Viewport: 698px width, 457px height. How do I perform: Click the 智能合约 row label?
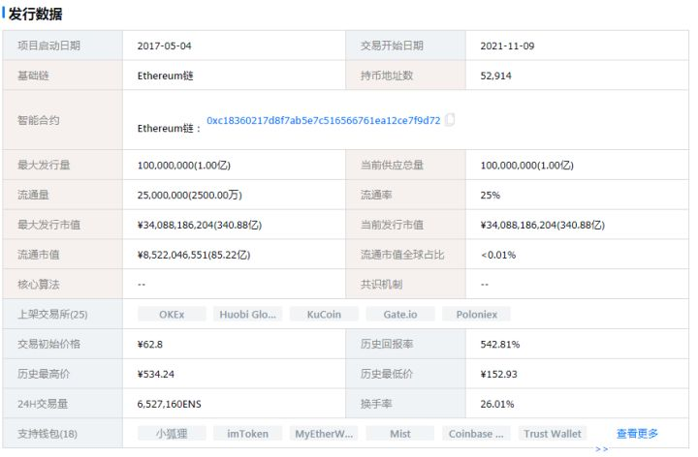point(38,120)
